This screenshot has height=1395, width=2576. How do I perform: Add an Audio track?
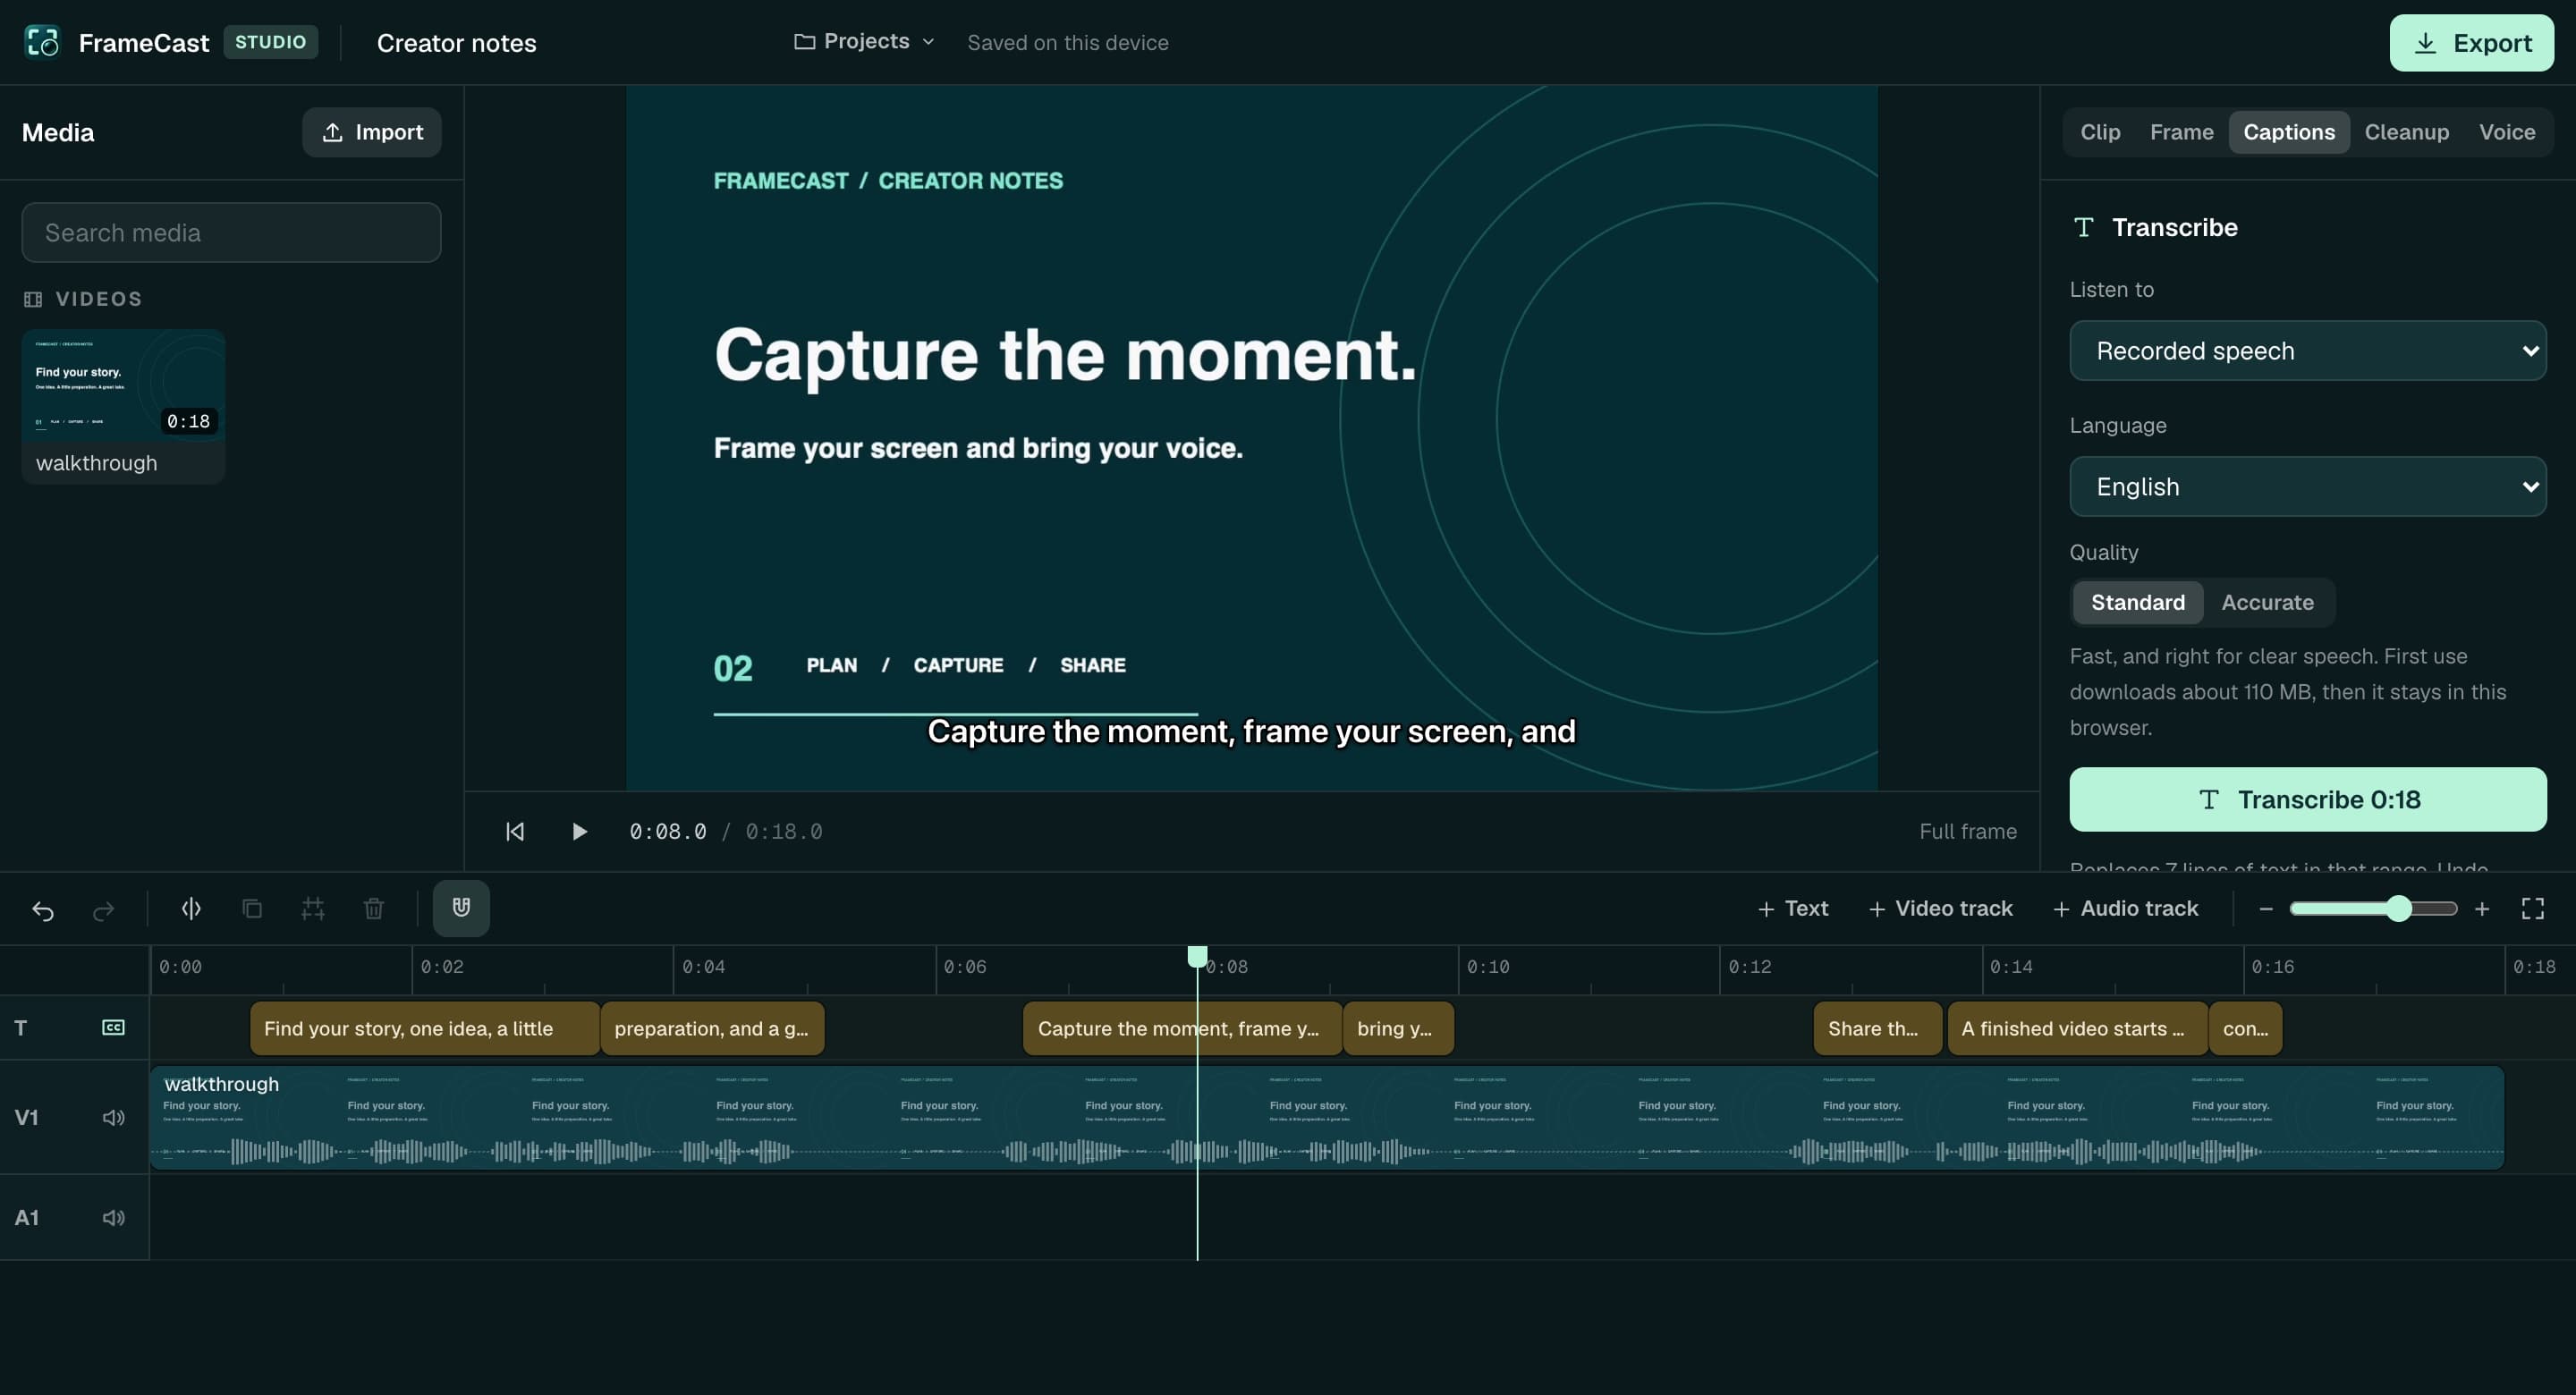(2125, 908)
